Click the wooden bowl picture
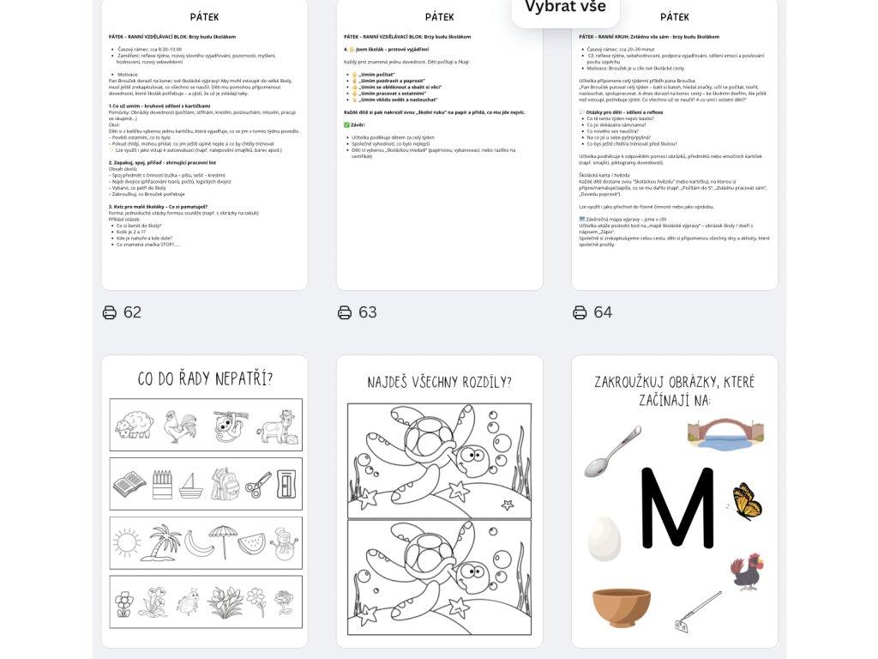Screen dimensions: 878x659 (622, 608)
